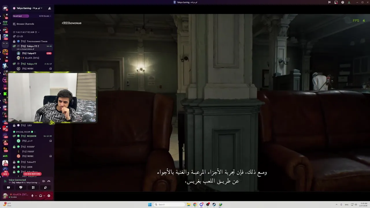Select the green K server icon
The height and width of the screenshot is (208, 370).
pos(5,93)
